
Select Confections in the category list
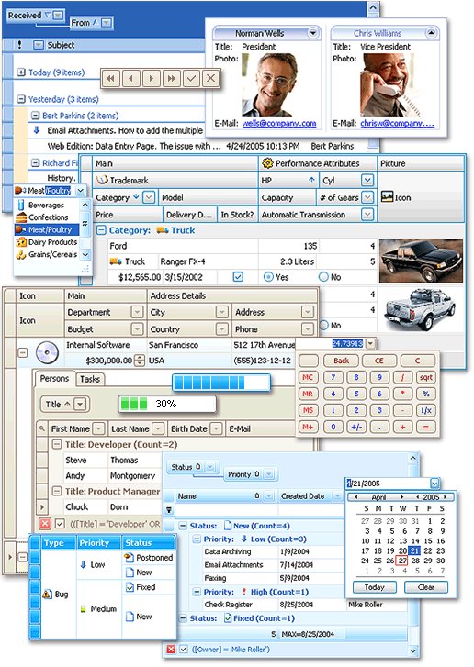click(48, 217)
